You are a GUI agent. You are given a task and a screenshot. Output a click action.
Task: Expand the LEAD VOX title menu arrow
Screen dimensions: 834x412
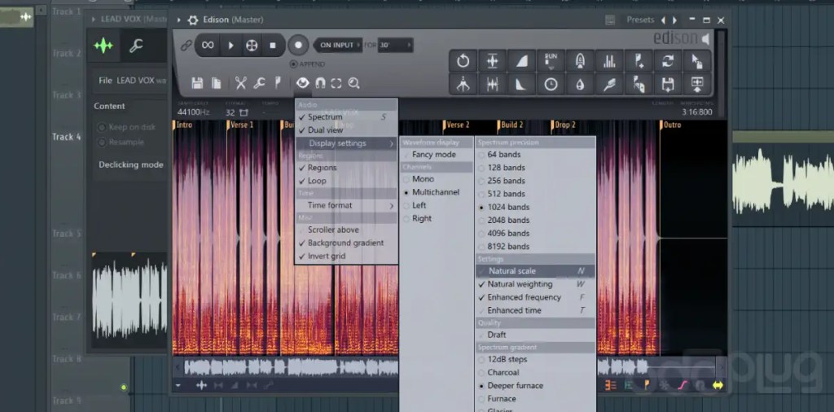94,20
